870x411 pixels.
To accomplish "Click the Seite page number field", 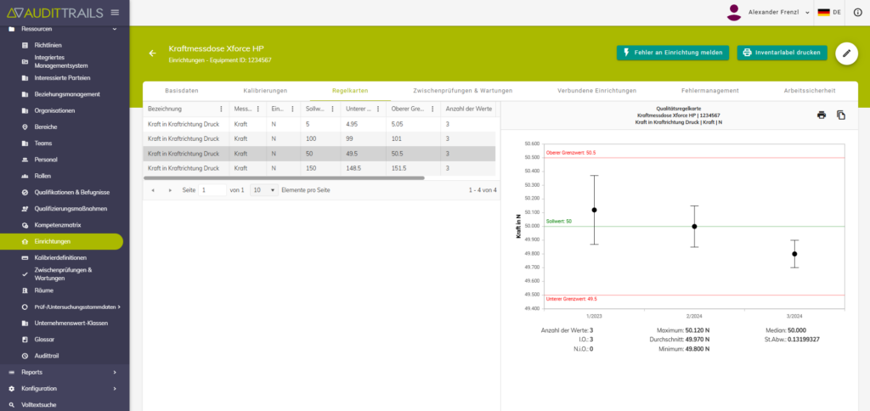I will coord(212,190).
